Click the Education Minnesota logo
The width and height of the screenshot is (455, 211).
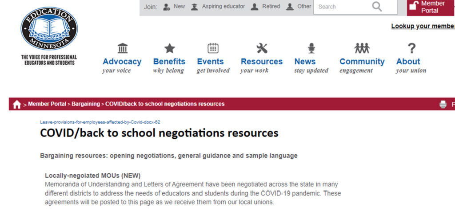49,28
